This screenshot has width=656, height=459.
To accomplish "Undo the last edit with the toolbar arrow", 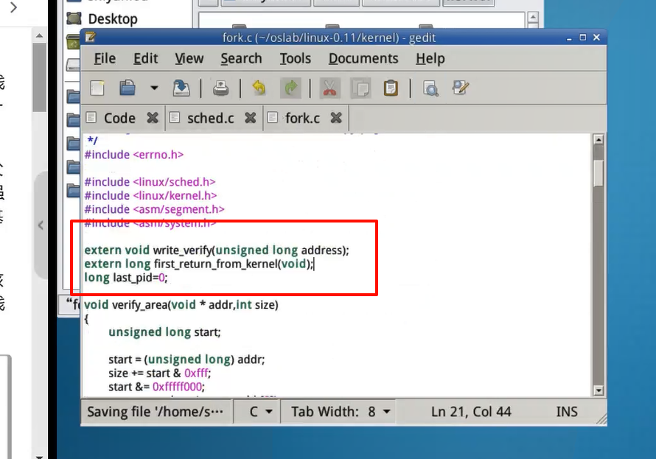I will (x=259, y=88).
